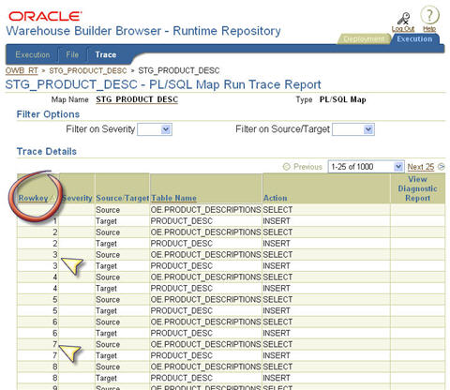Click INSERT action in Rowkey 2 Target row

click(277, 244)
